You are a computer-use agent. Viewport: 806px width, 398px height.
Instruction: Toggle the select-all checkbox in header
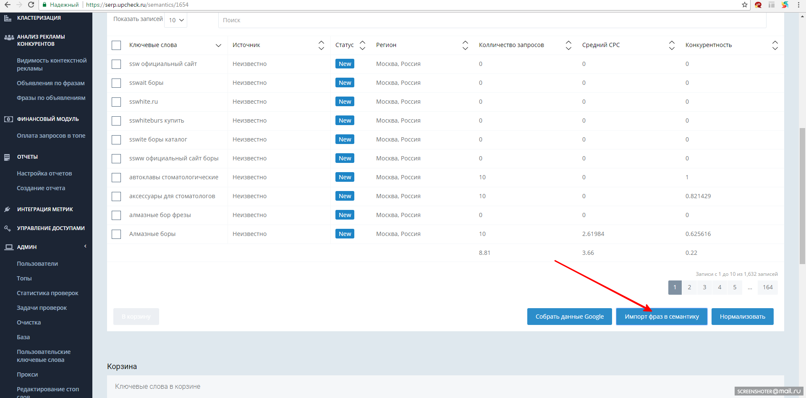[x=116, y=45]
